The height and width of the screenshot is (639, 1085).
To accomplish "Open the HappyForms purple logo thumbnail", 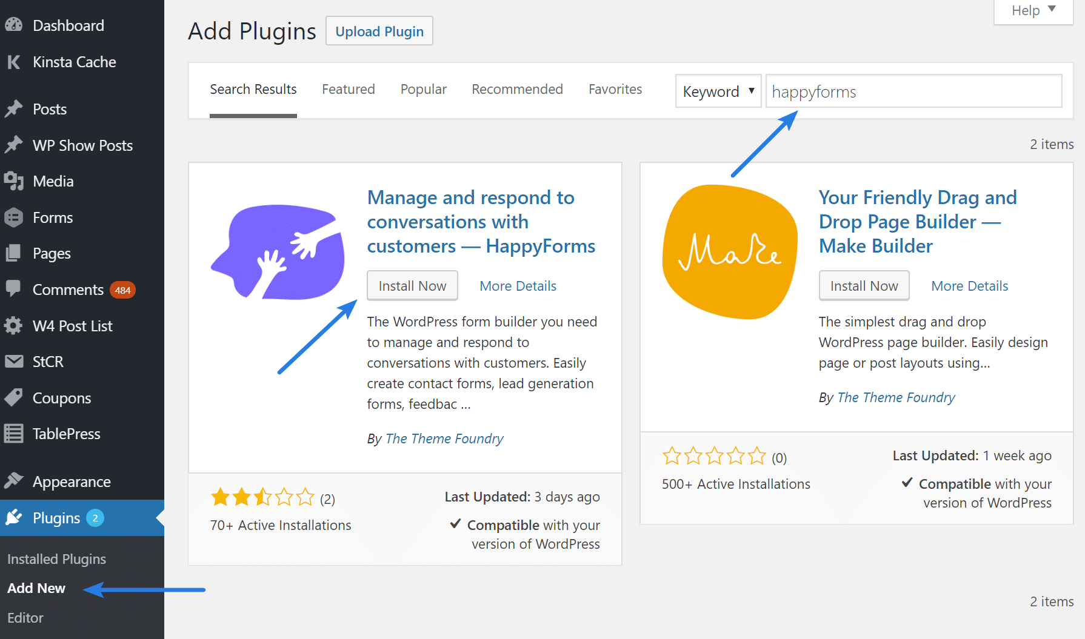I will point(278,252).
